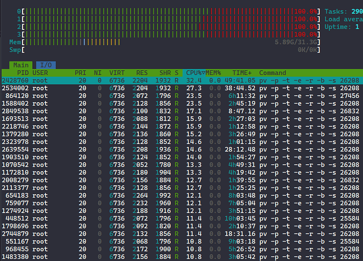Sort by the TIME+ column header
This screenshot has height=261, width=363.
tap(242, 73)
